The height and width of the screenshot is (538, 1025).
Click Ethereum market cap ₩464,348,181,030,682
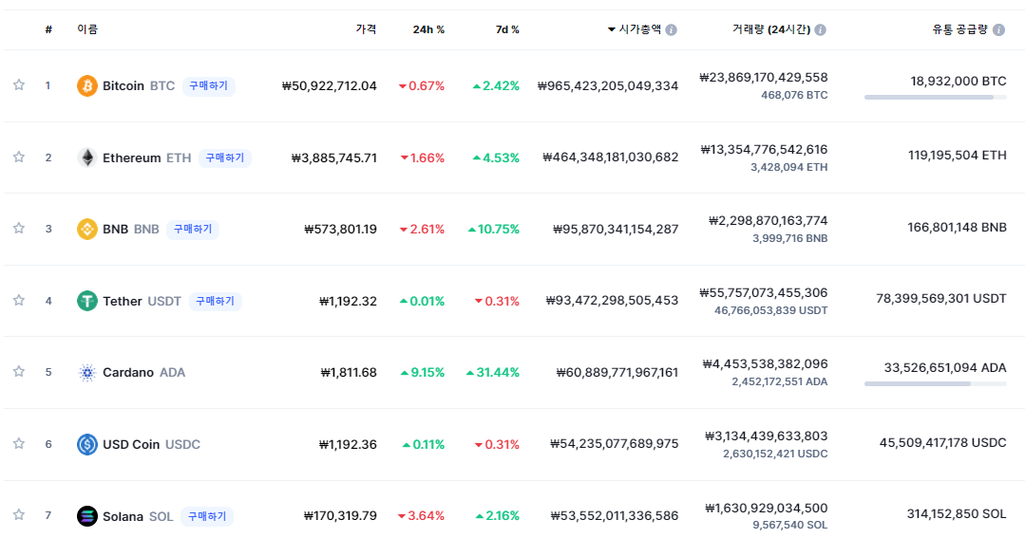pos(611,157)
